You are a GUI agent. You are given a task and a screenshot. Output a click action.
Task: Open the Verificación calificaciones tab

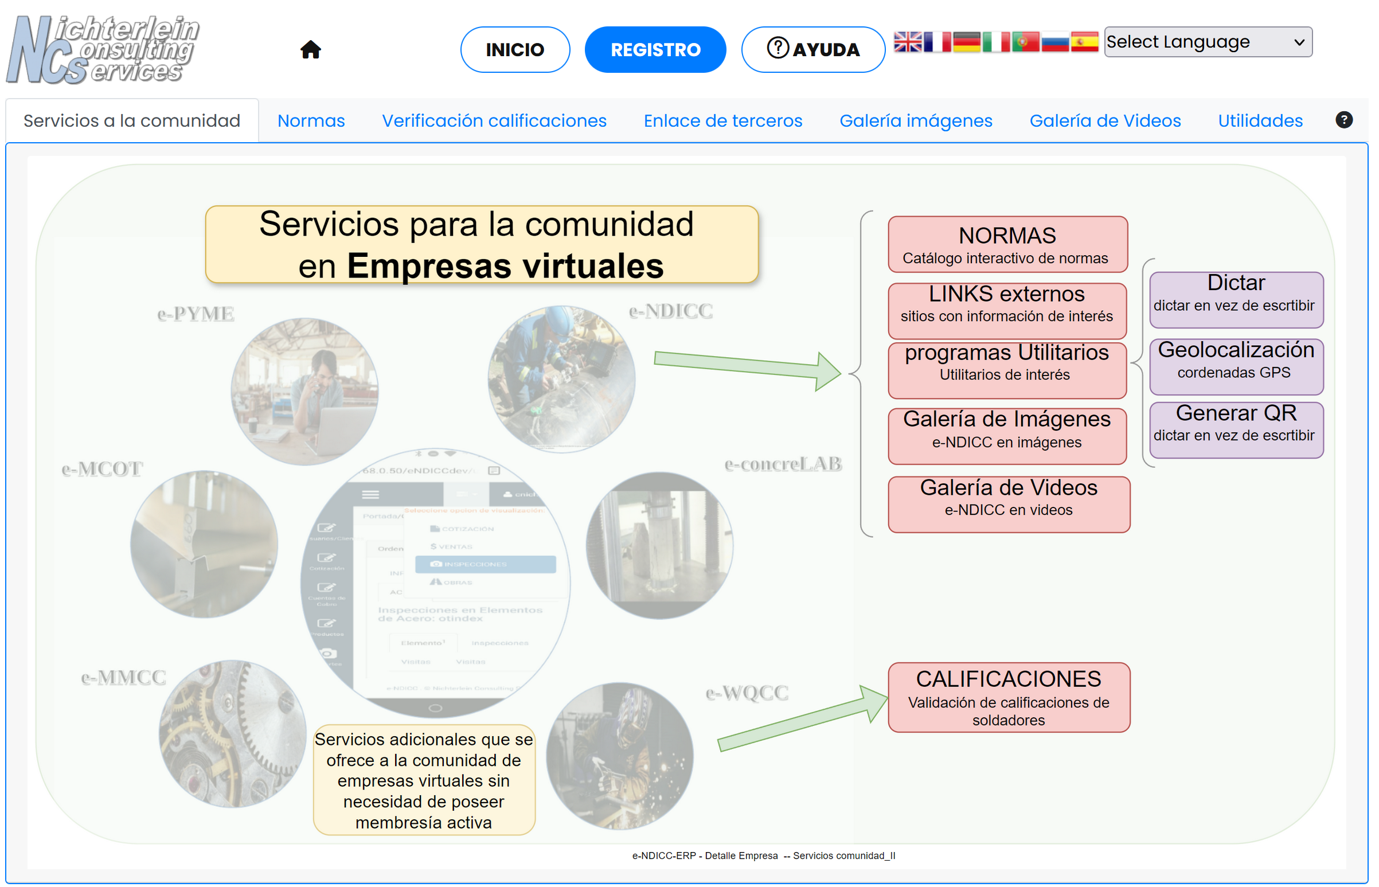pyautogui.click(x=494, y=121)
